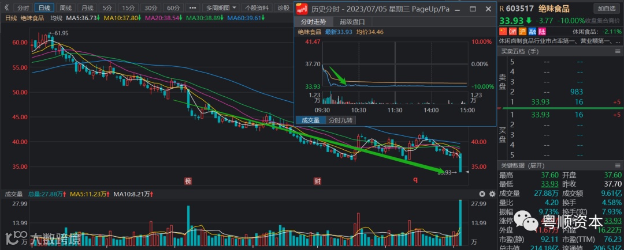Image resolution: width=624 pixels, height=250 pixels.
Task: Click sell-1 price 33.93
Action: point(540,102)
